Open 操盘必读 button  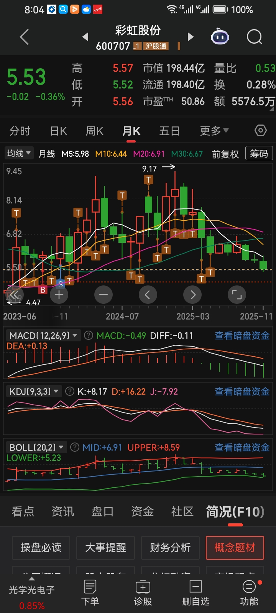click(x=41, y=547)
